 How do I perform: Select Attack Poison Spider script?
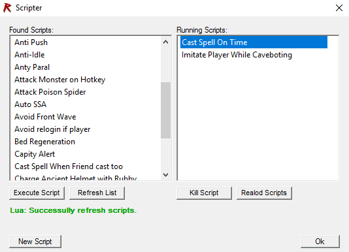coord(86,92)
